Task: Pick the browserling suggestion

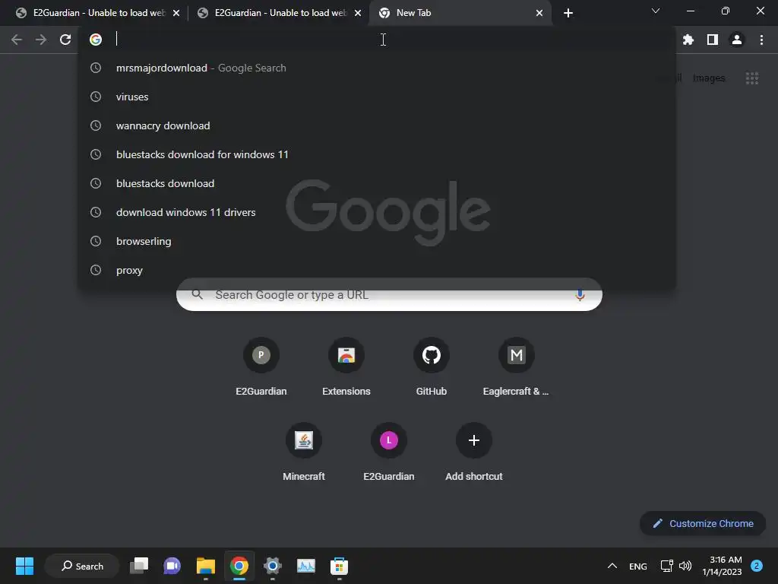Action: pyautogui.click(x=377, y=241)
